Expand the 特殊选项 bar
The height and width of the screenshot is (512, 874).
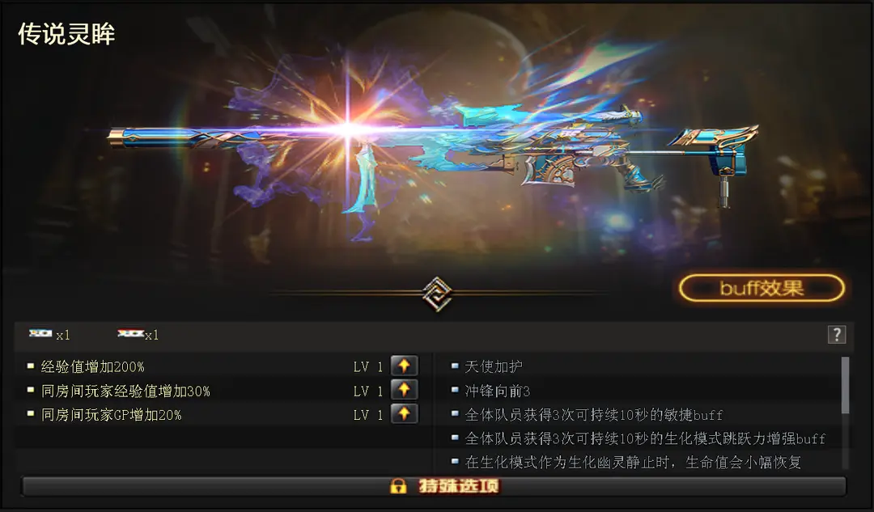[x=434, y=486]
